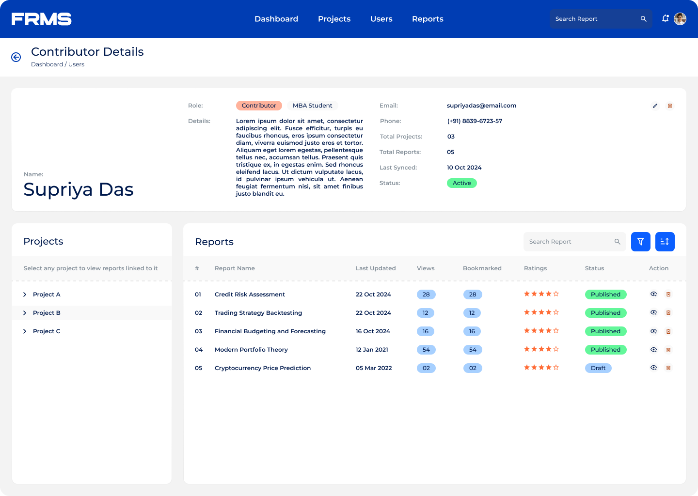Click the pencil edit icon on profile card
The image size is (698, 496).
click(655, 106)
